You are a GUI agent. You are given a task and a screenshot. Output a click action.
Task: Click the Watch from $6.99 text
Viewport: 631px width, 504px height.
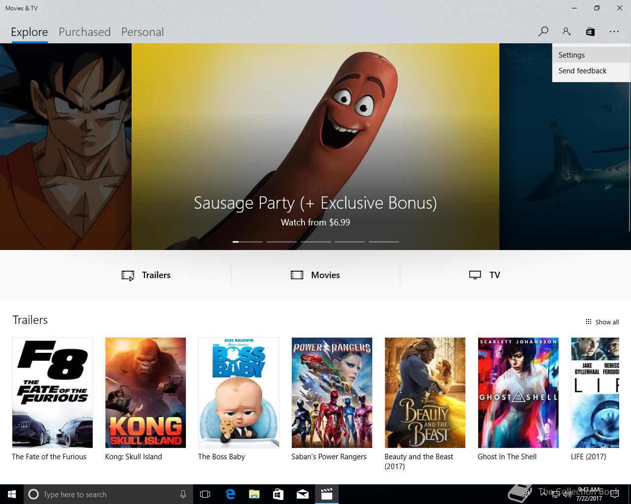(315, 222)
